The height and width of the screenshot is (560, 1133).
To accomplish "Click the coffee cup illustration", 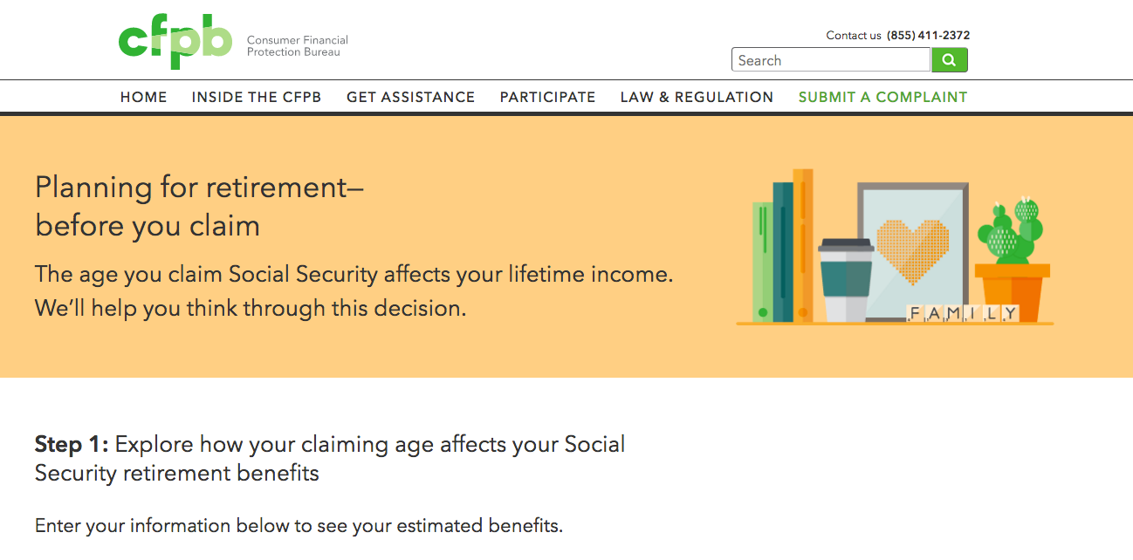I will (x=845, y=279).
